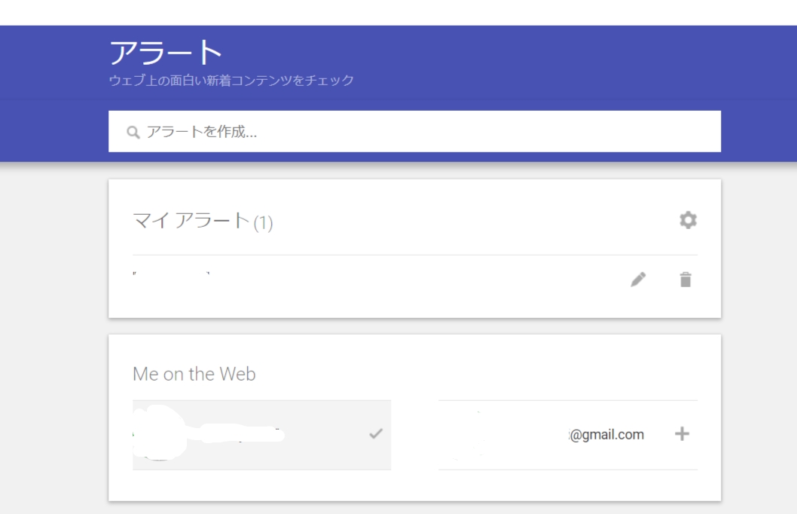
Task: Add the gmail.com alert with plus icon
Action: (x=682, y=433)
